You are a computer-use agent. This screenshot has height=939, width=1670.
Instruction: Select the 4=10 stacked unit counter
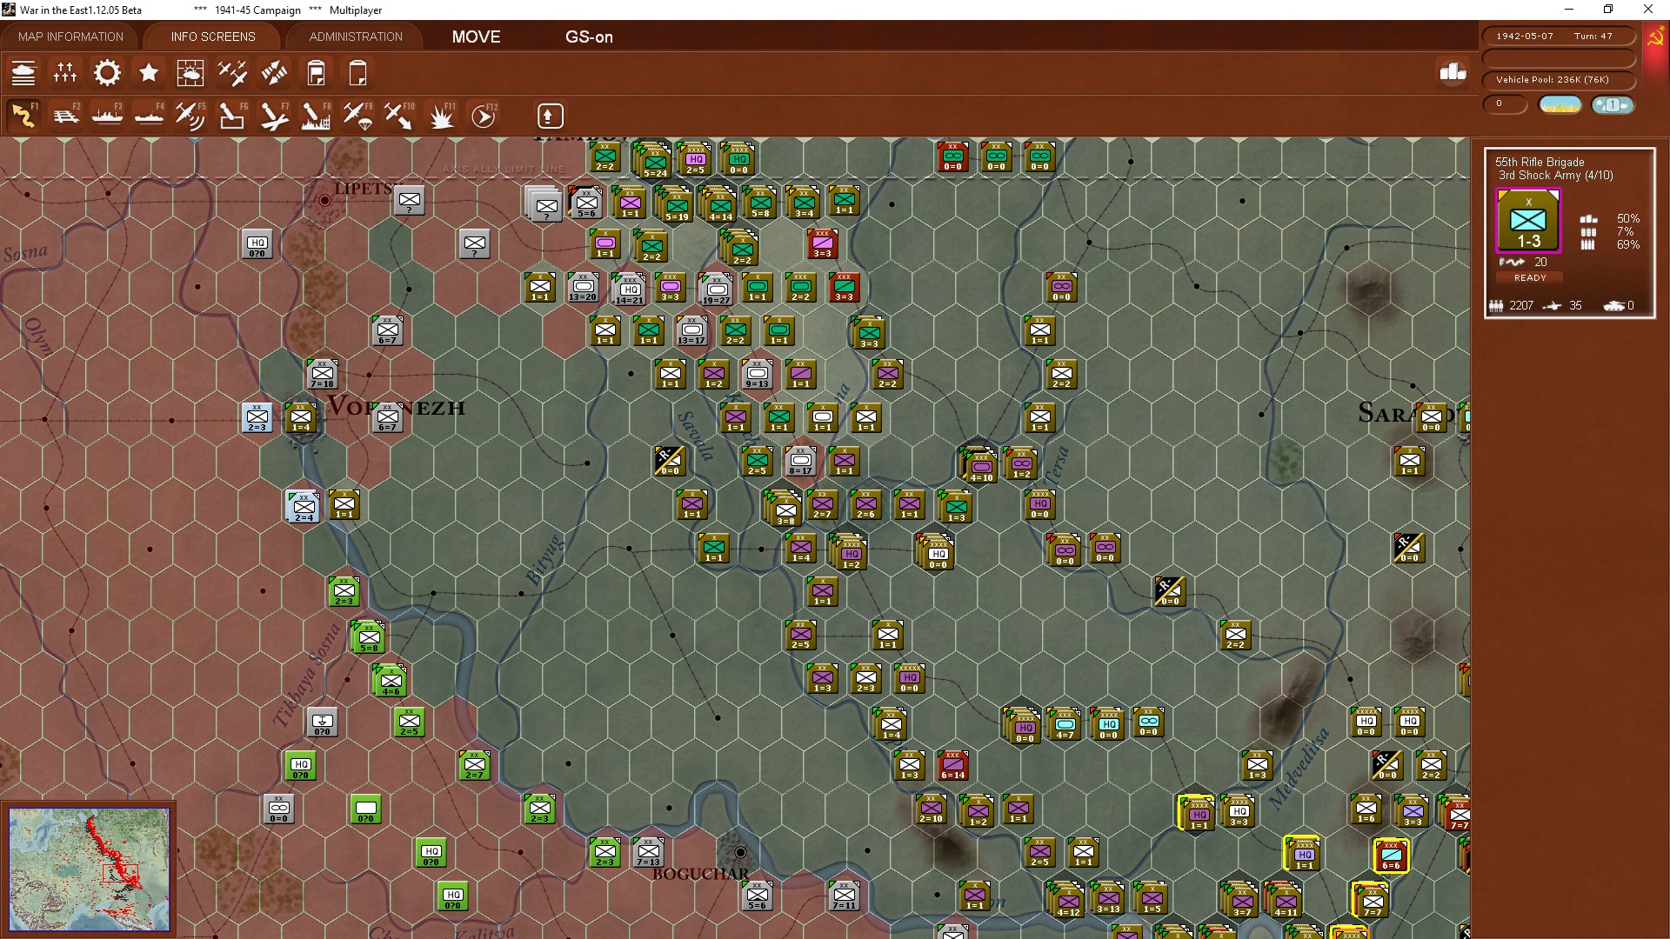pyautogui.click(x=979, y=465)
